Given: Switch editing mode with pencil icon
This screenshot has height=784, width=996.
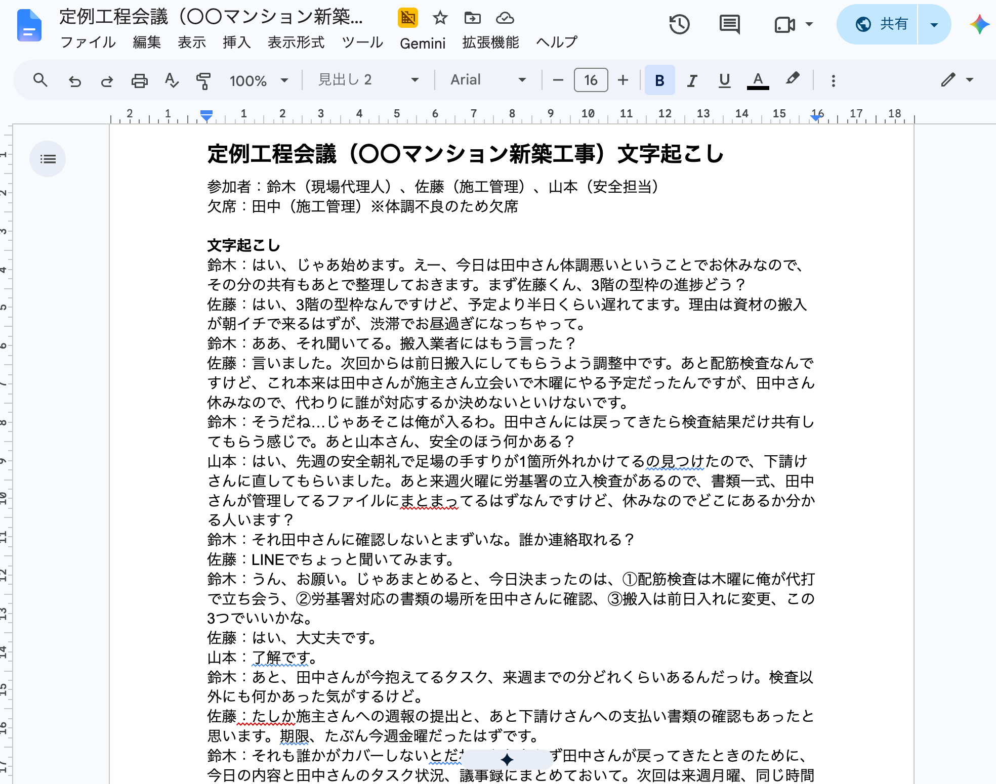Looking at the screenshot, I should (948, 79).
